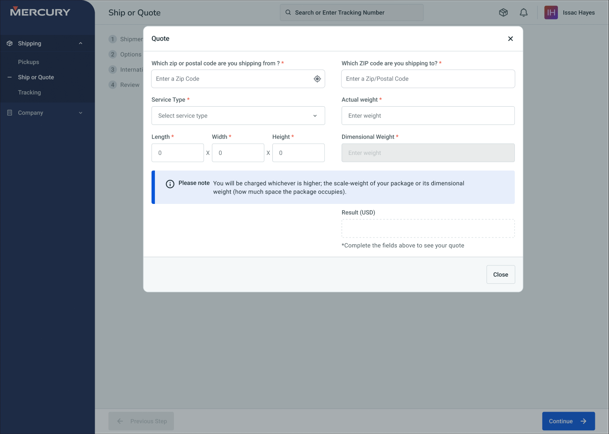This screenshot has width=609, height=434.
Task: Click the Mercury logo
Action: 40,12
